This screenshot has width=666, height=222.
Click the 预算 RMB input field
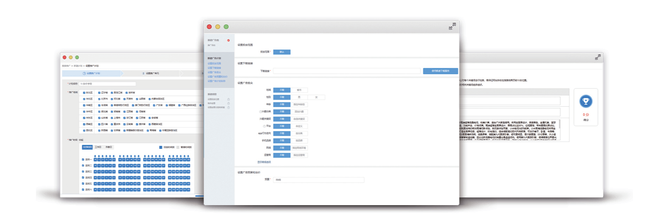point(318,180)
